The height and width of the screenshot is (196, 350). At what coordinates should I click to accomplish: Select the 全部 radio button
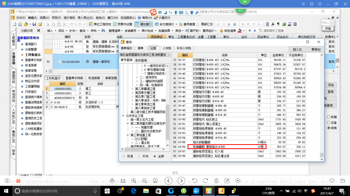[x=155, y=156]
